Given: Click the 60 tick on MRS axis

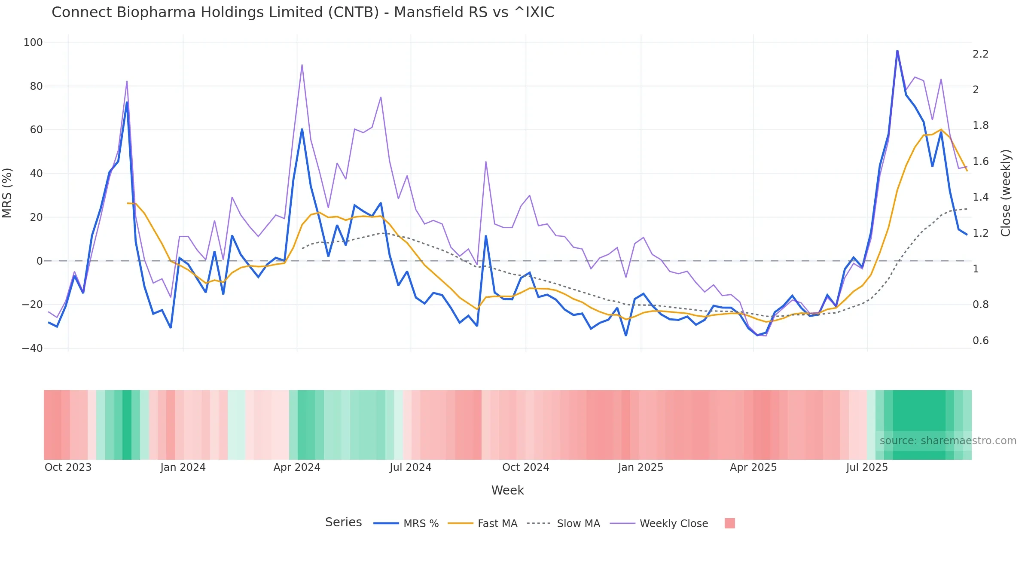Looking at the screenshot, I should point(36,130).
